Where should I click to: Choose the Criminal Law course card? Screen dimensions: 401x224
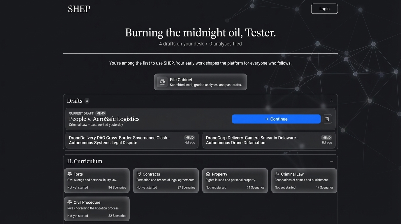304,181
